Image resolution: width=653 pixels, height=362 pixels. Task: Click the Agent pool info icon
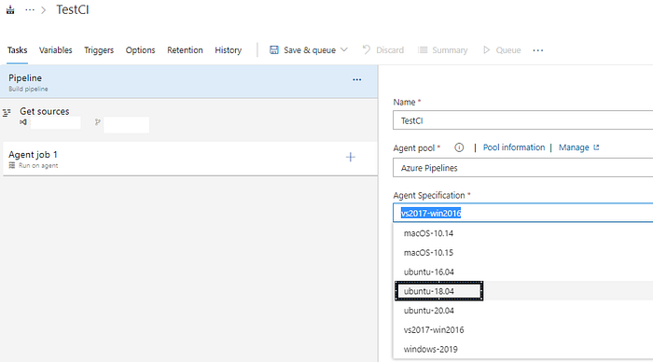(459, 147)
